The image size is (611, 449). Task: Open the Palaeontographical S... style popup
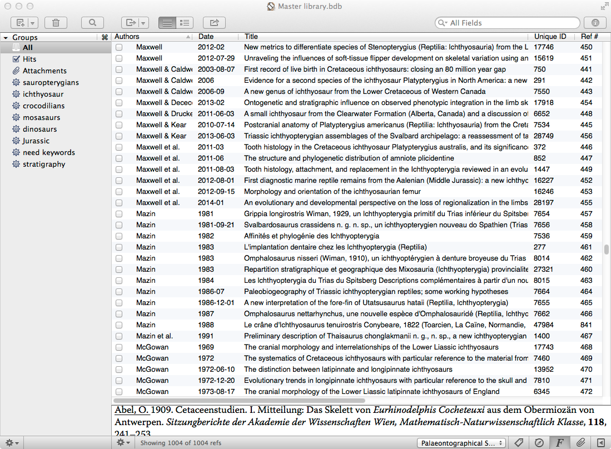point(462,443)
